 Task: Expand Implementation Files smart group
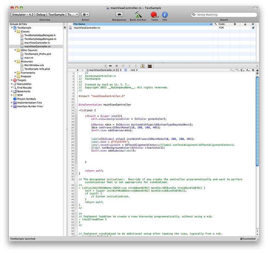[x=12, y=102]
